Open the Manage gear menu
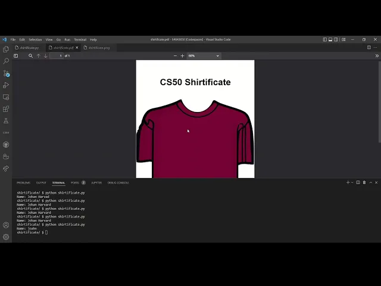Screen dimensions: 381x286 pos(6,237)
